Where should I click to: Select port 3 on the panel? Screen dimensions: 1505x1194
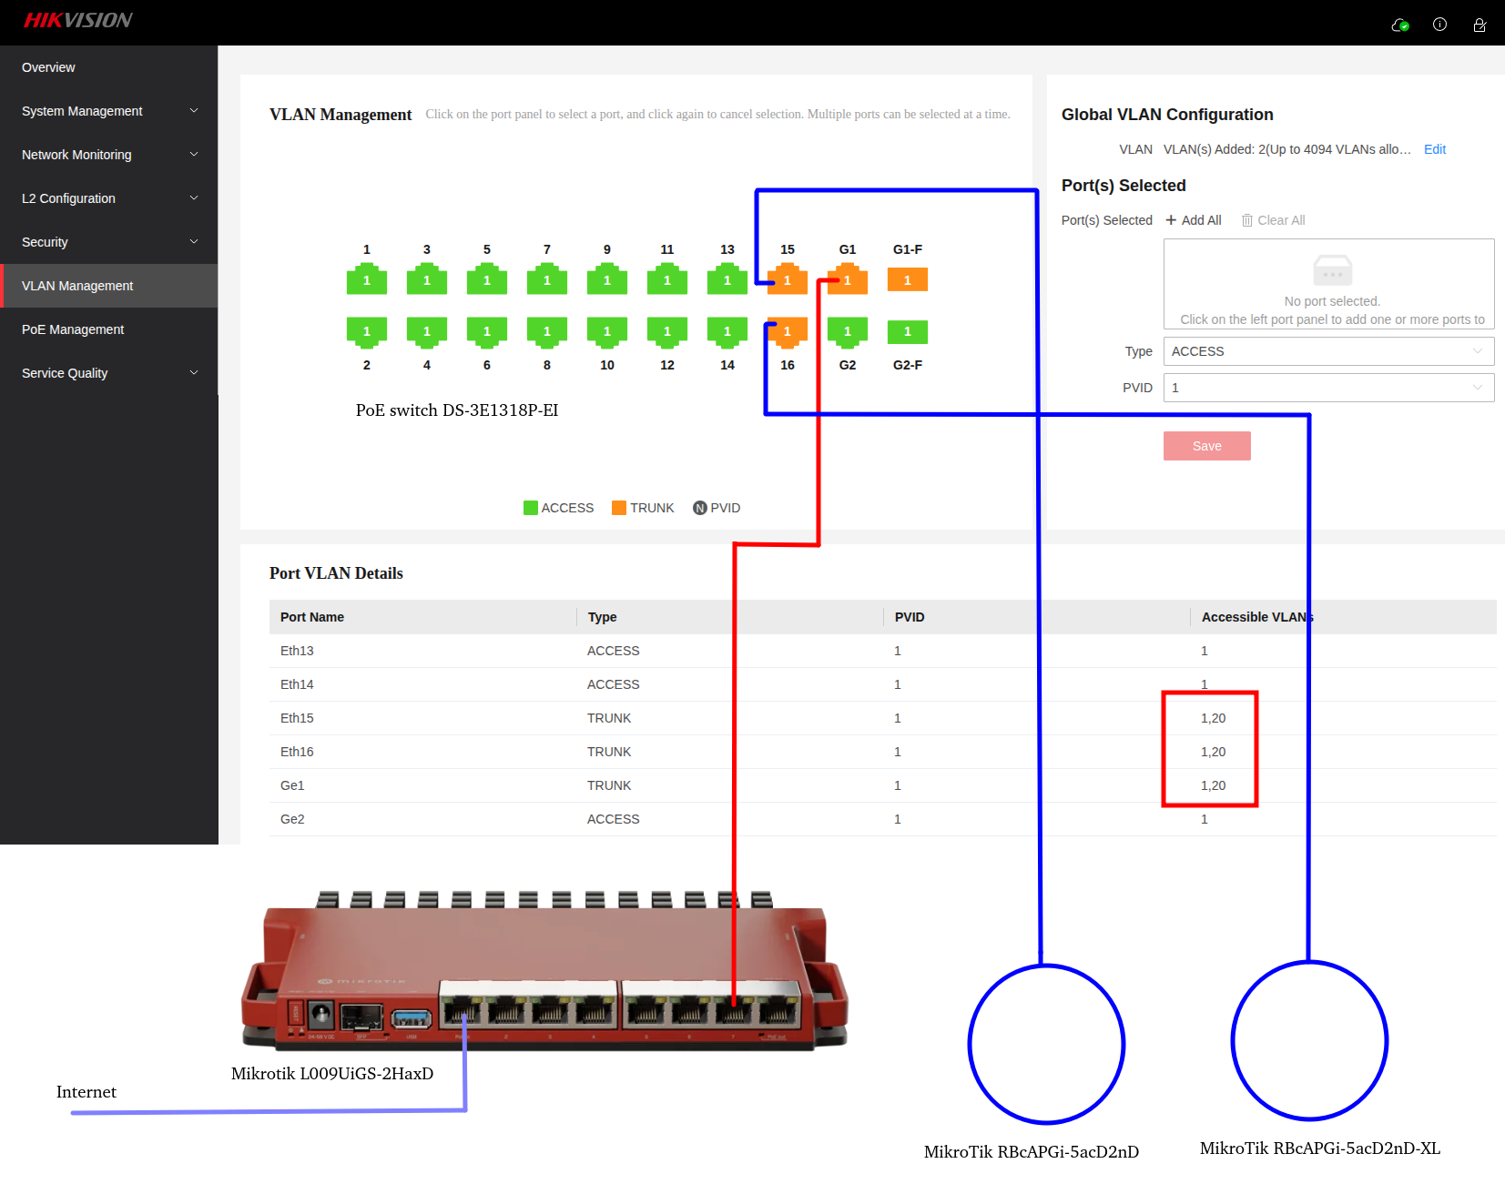(427, 279)
